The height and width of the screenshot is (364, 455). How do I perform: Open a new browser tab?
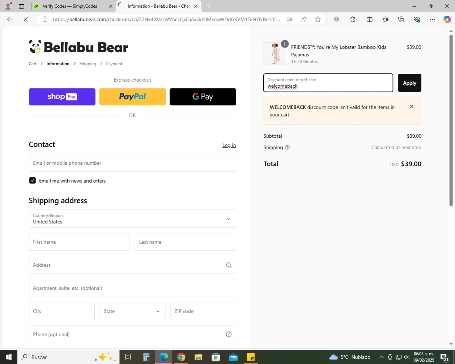tap(209, 6)
